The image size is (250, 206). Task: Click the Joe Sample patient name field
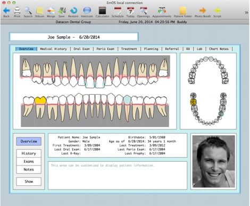[74, 37]
